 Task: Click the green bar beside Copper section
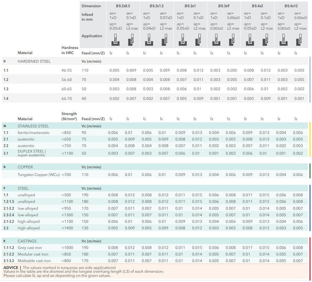point(310,171)
